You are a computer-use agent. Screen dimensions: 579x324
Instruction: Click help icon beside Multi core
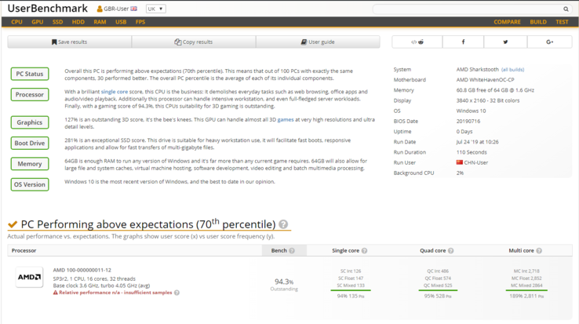539,250
